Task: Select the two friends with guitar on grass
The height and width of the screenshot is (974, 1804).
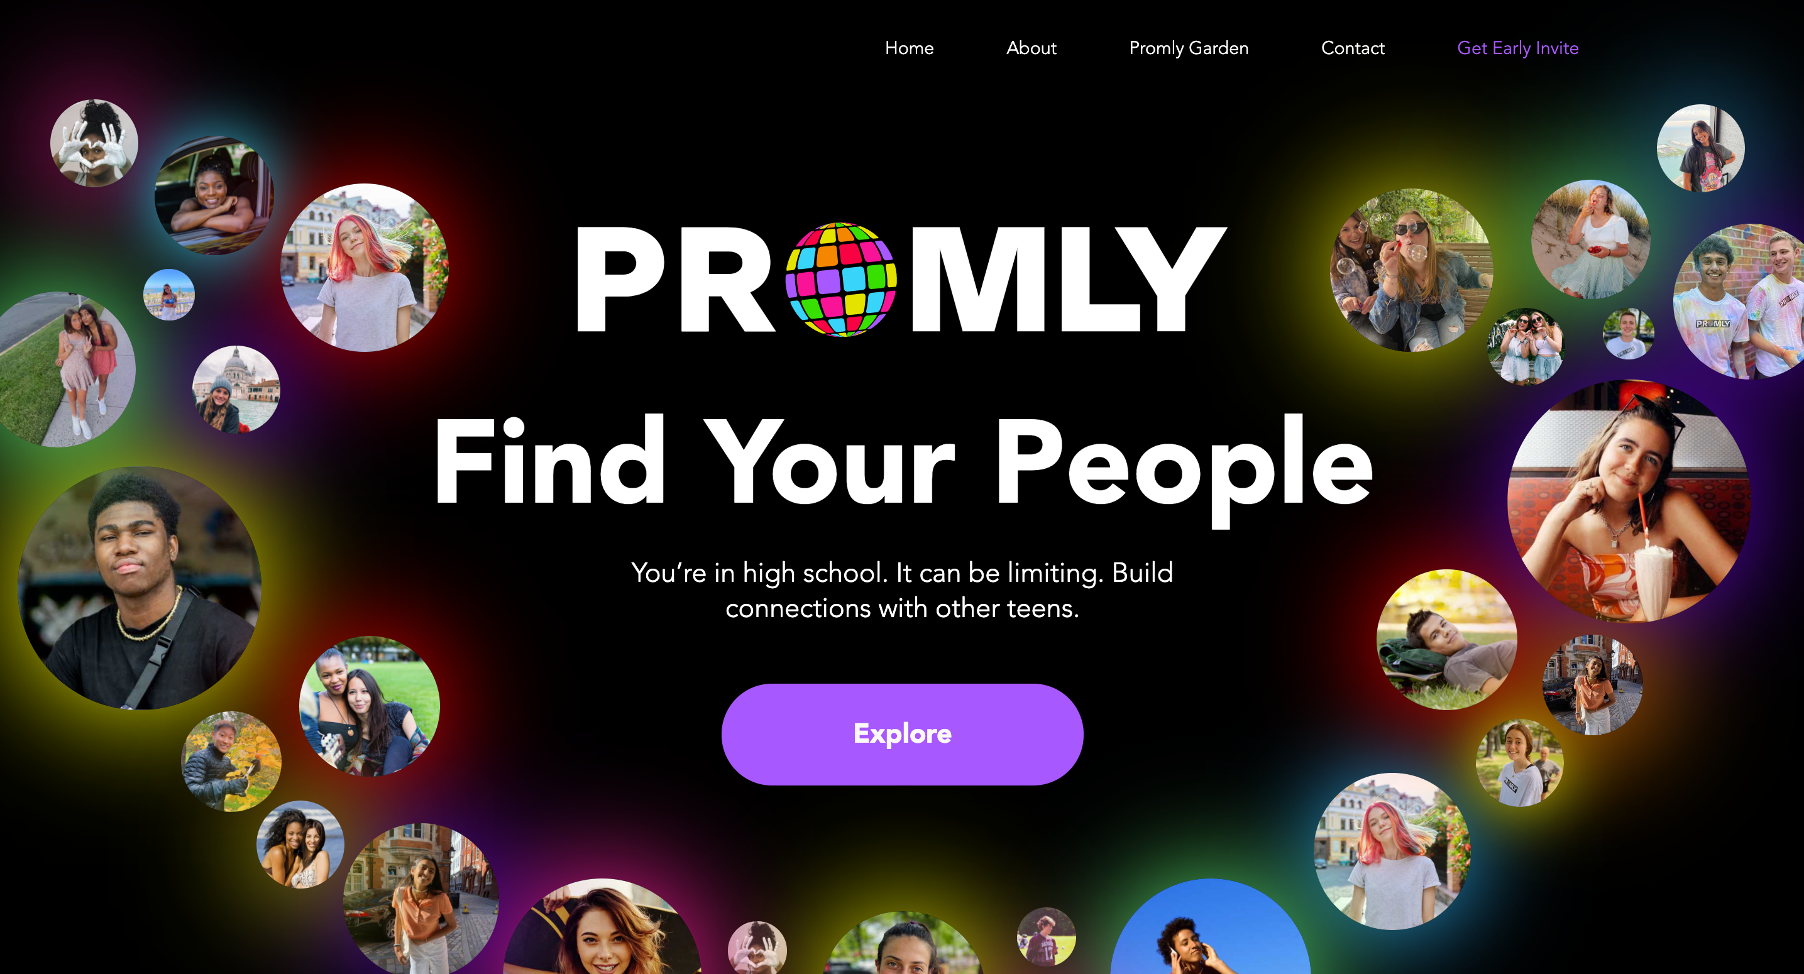Action: click(x=369, y=706)
